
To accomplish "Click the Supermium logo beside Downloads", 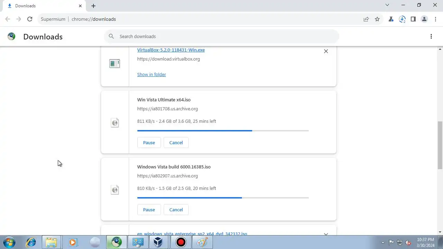I will (11, 36).
